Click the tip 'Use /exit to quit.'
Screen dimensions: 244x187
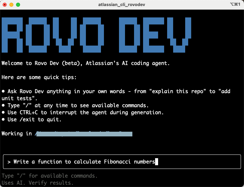point(31,120)
